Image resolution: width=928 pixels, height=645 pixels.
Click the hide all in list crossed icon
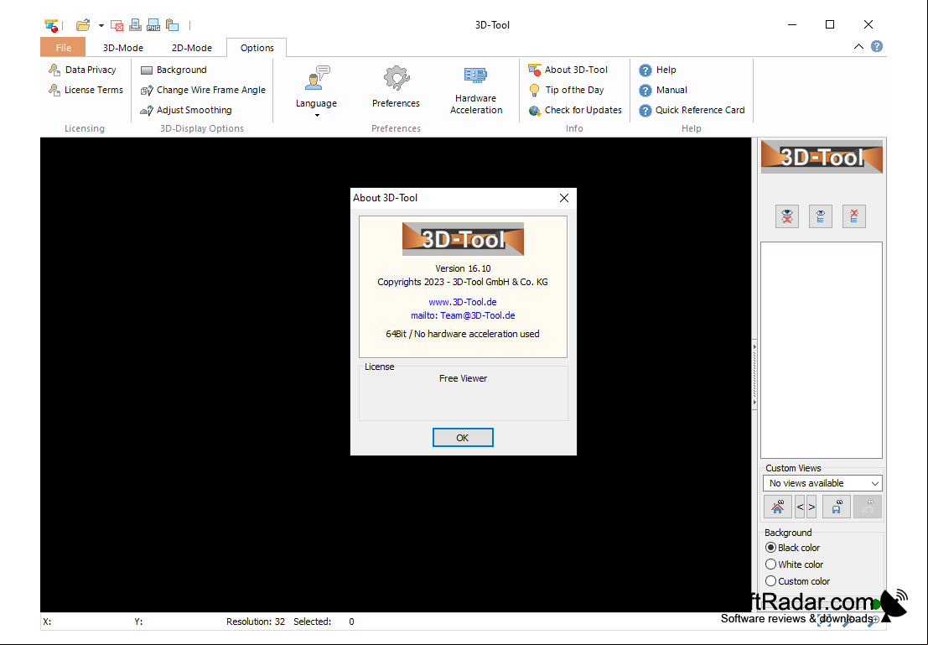point(853,216)
